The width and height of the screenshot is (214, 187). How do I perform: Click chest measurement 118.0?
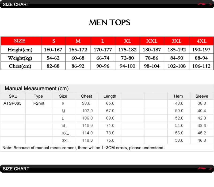click(87, 140)
